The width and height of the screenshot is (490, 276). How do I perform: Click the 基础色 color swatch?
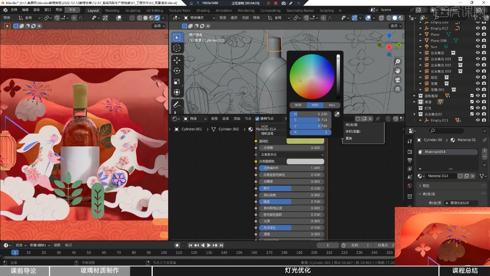(x=305, y=141)
